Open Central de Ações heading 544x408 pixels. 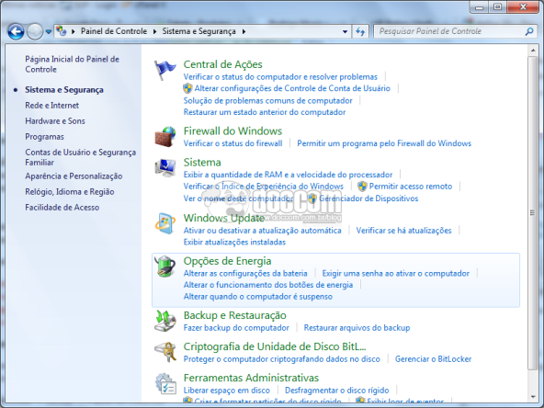coord(222,64)
